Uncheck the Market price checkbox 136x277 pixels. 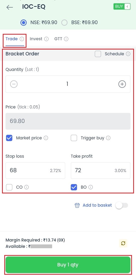(9, 138)
